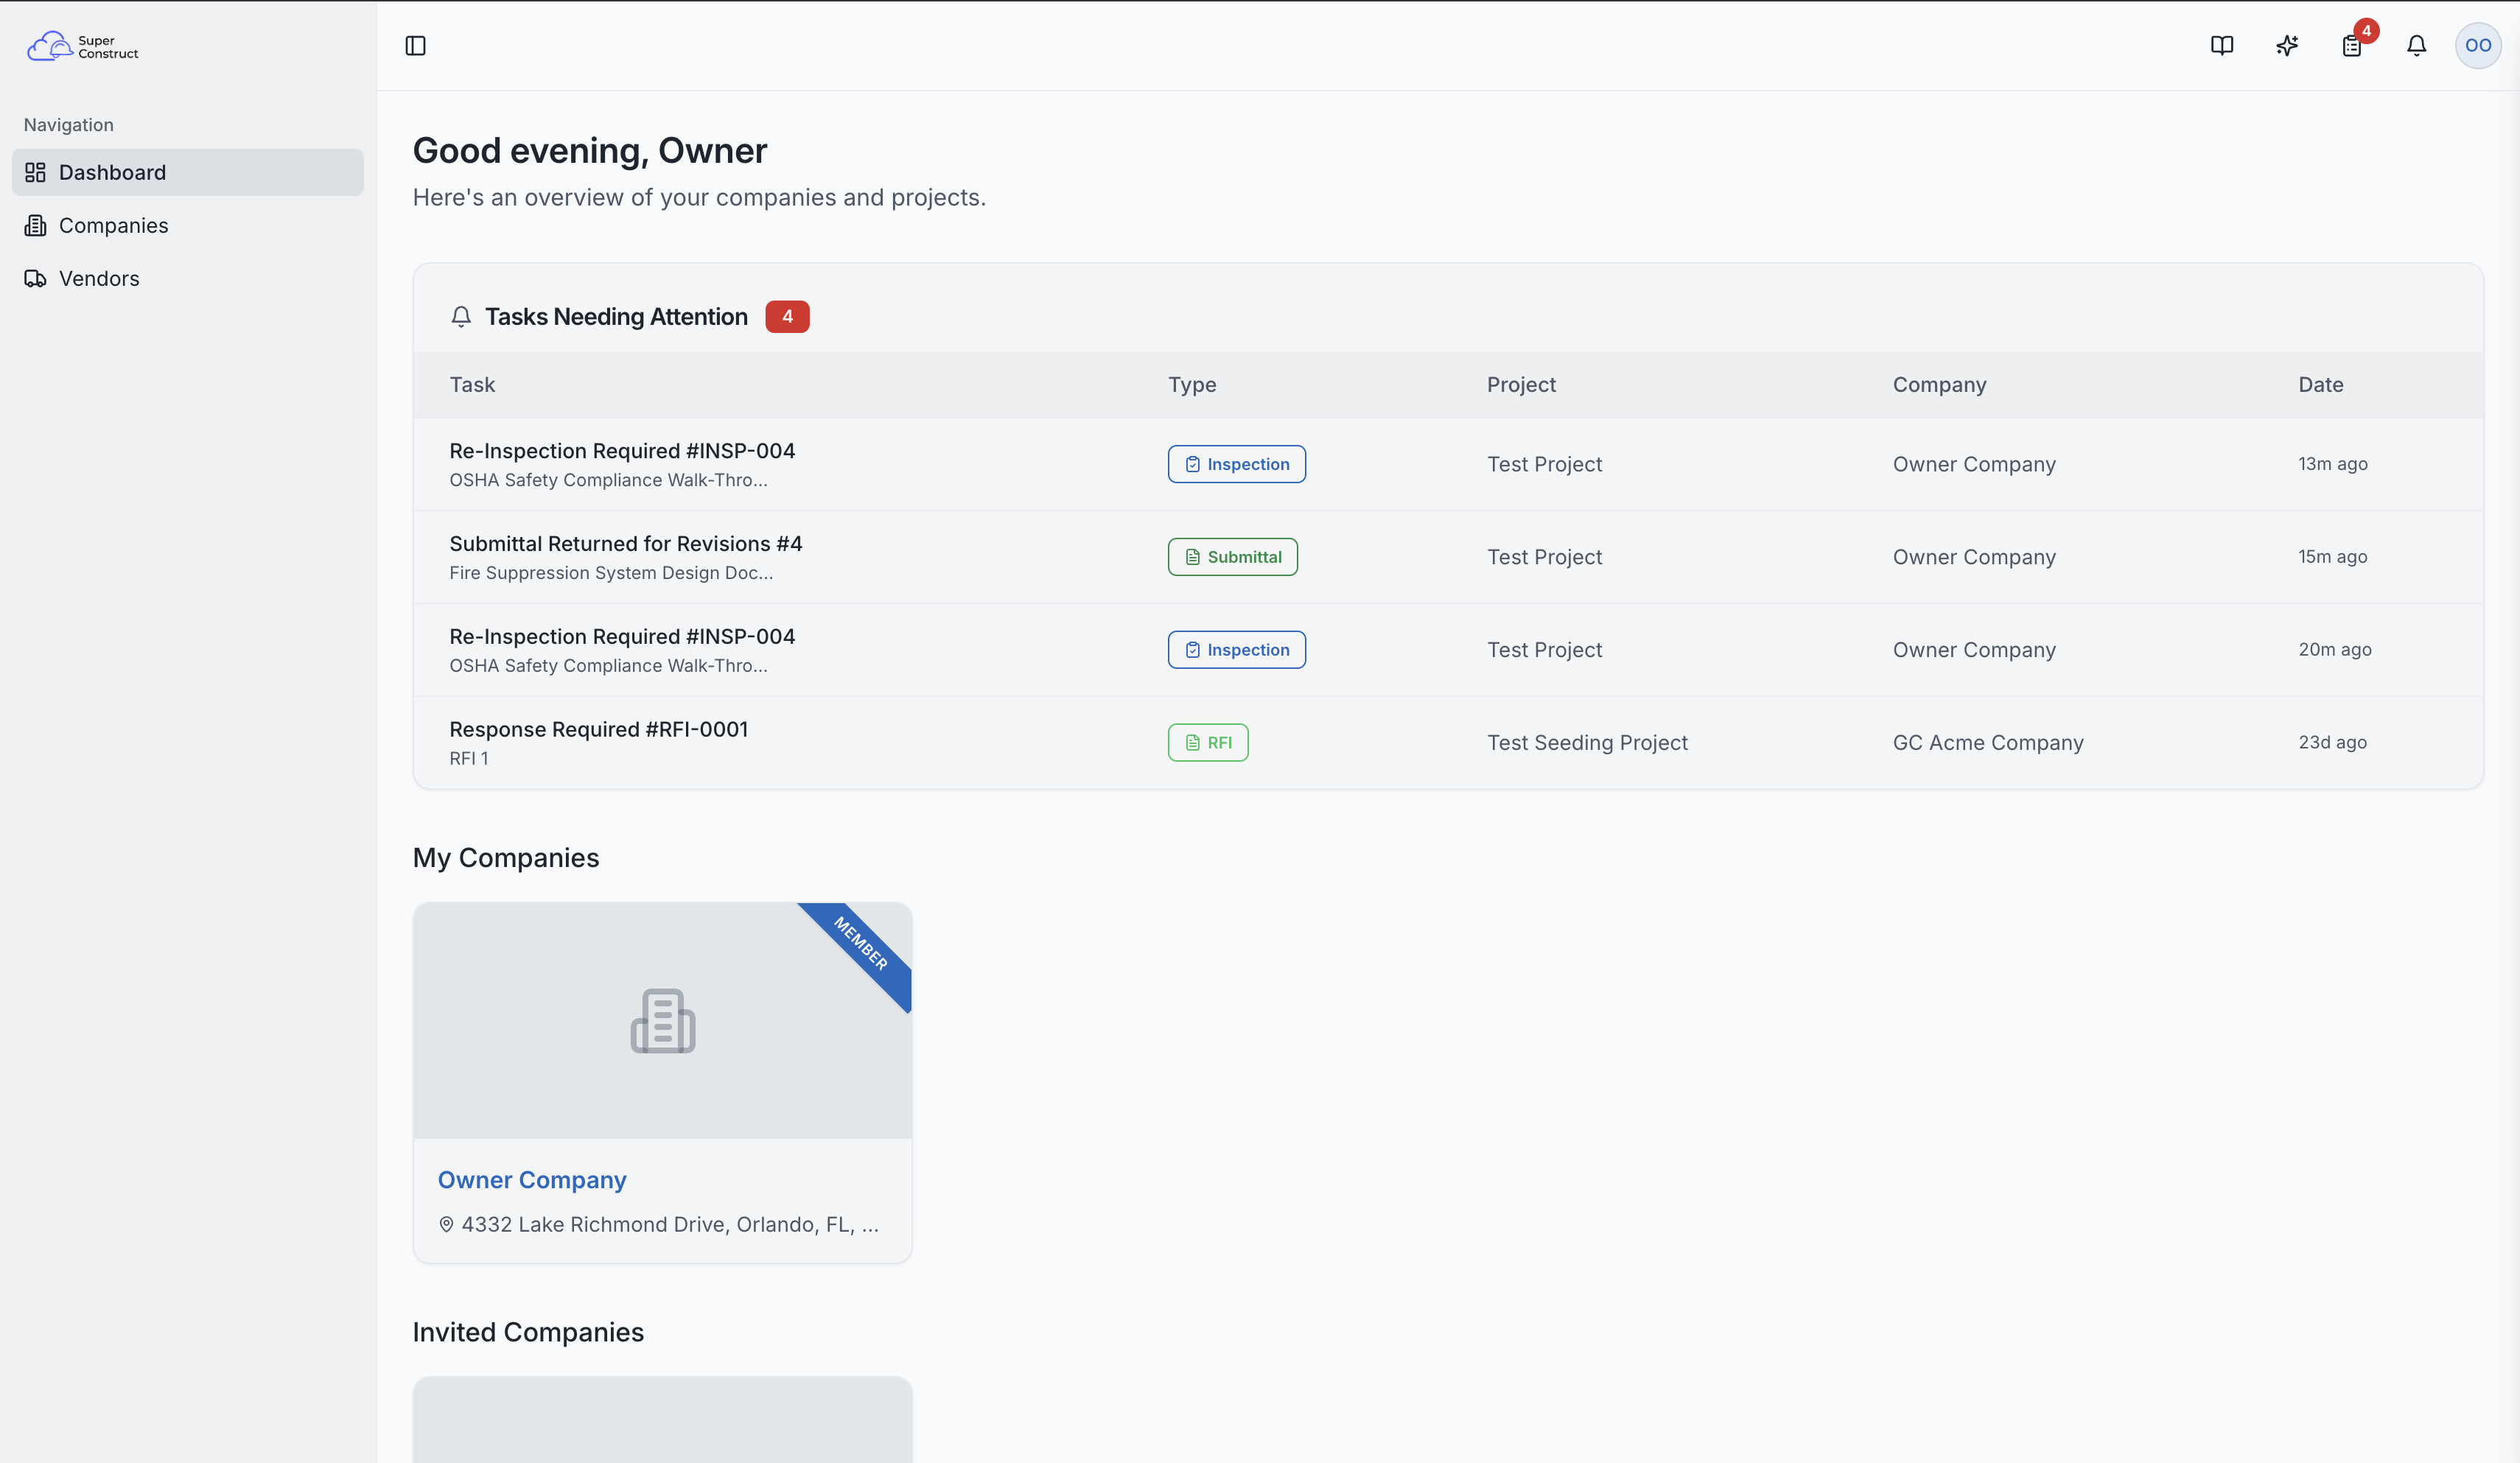Go to Companies in navigation

[188, 226]
